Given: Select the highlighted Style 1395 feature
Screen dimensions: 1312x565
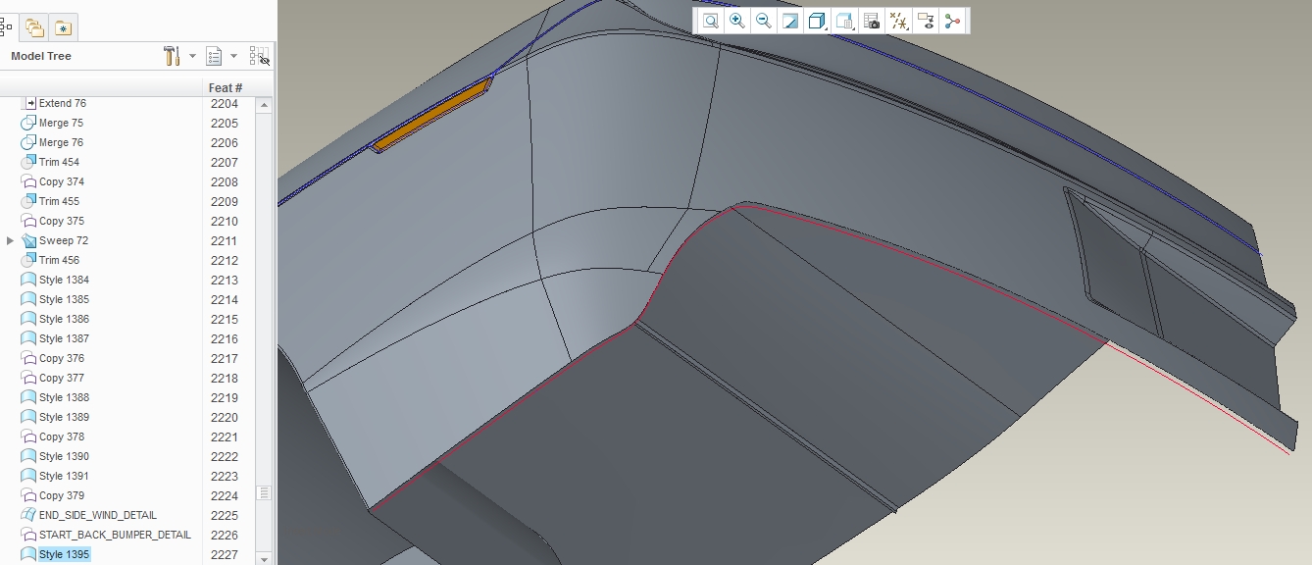Looking at the screenshot, I should [x=64, y=554].
